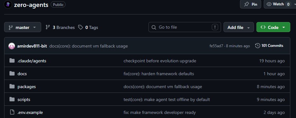Image resolution: width=296 pixels, height=118 pixels.
Task: Click the zero-agents repository avatar icon
Action: pyautogui.click(x=8, y=4)
